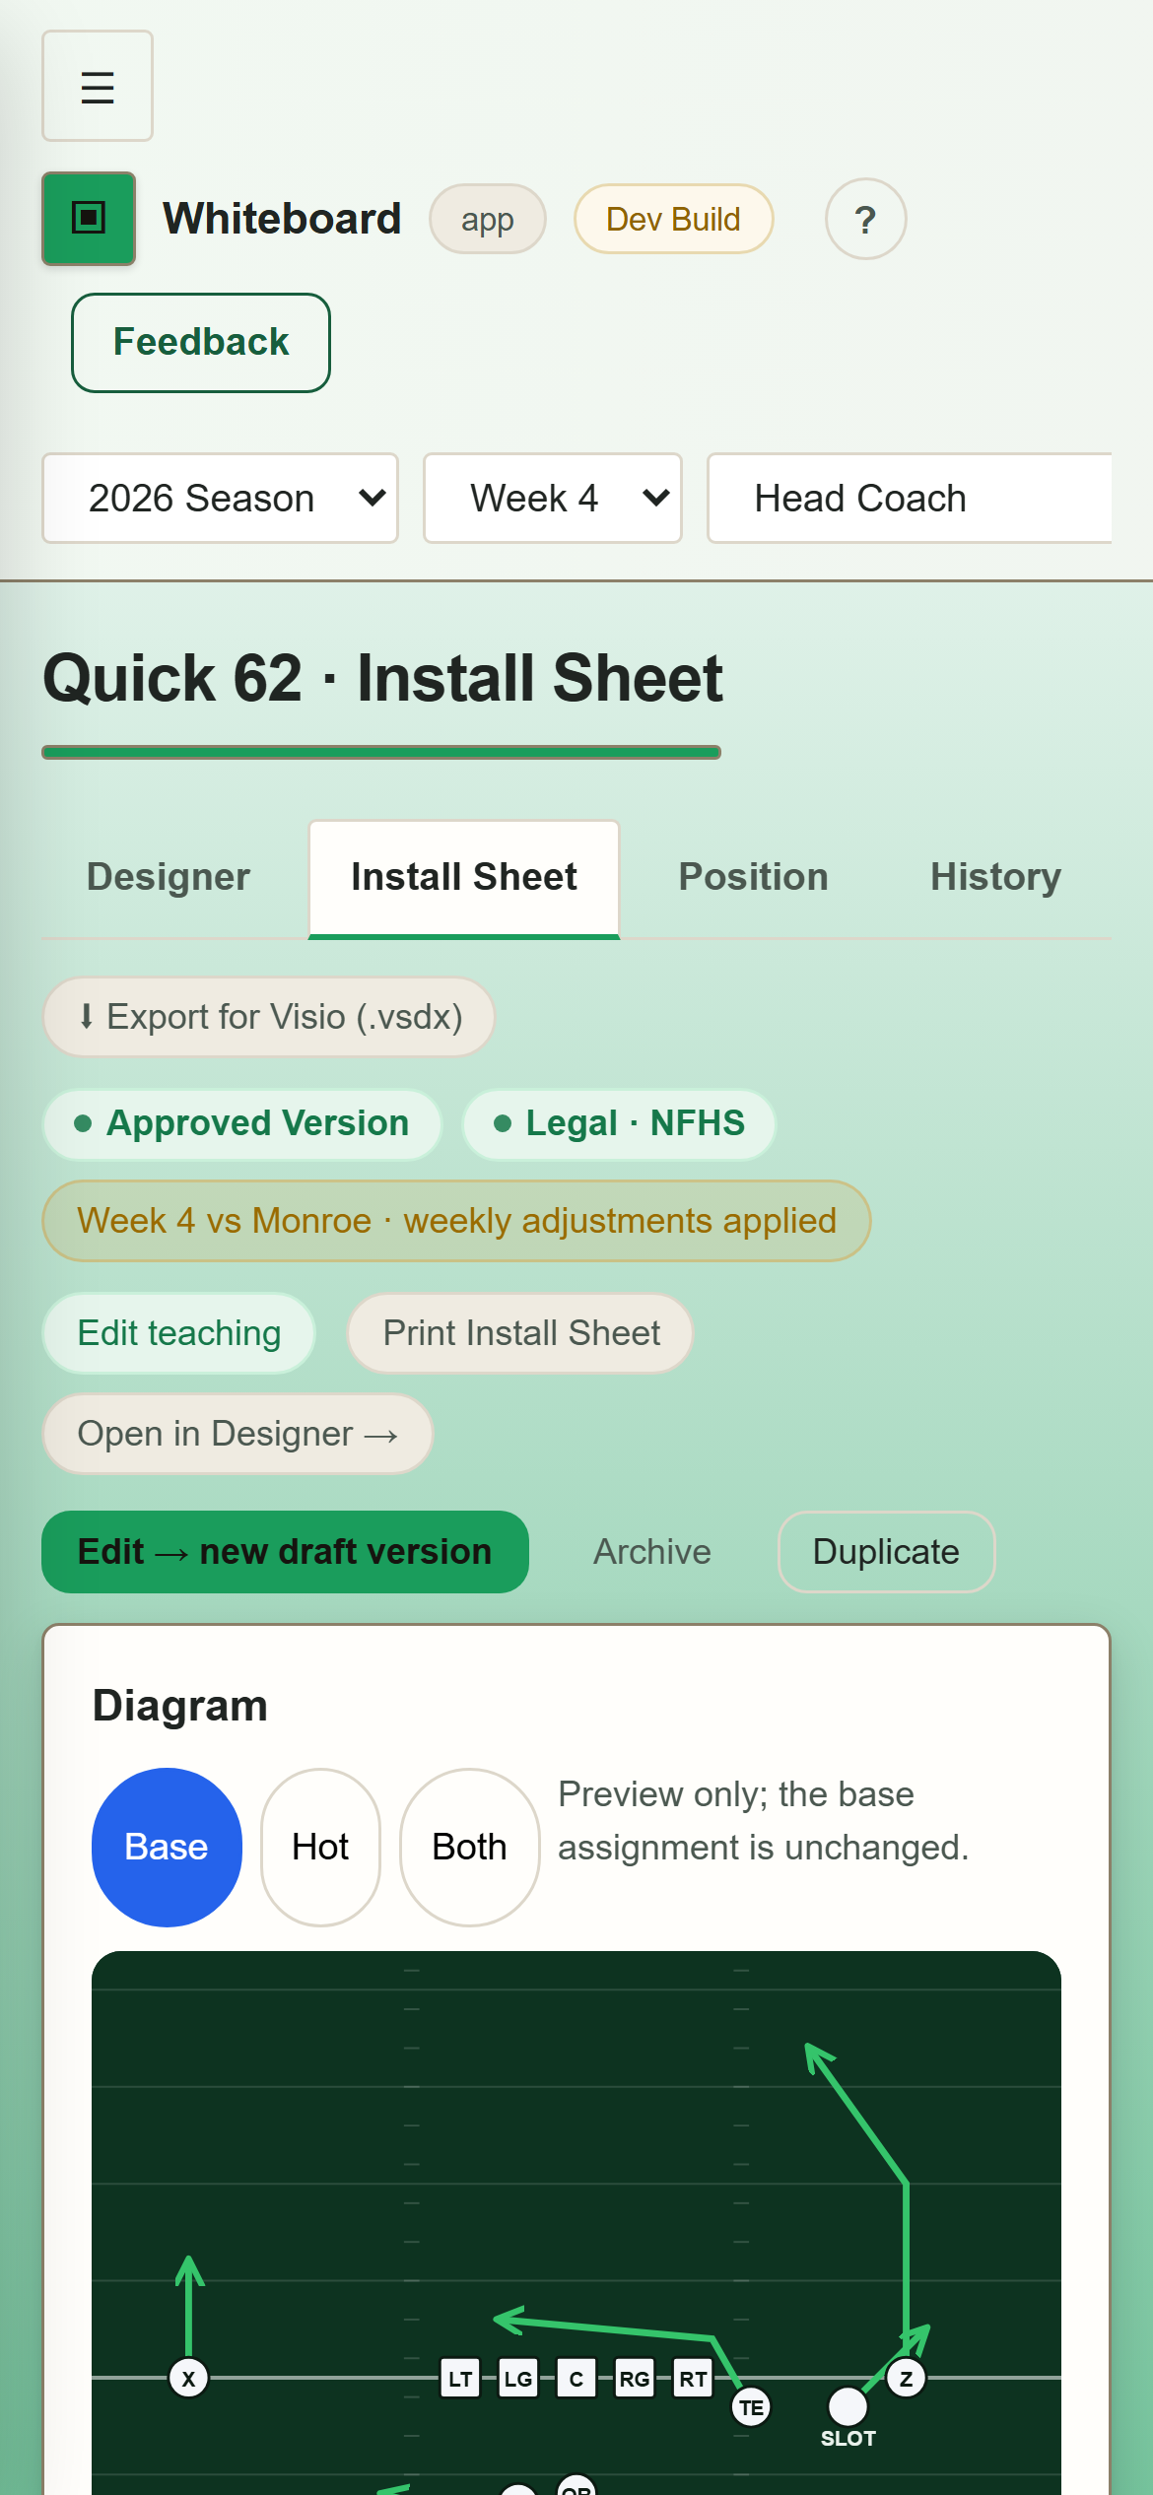
Task: Switch to the Designer tab
Action: click(169, 877)
